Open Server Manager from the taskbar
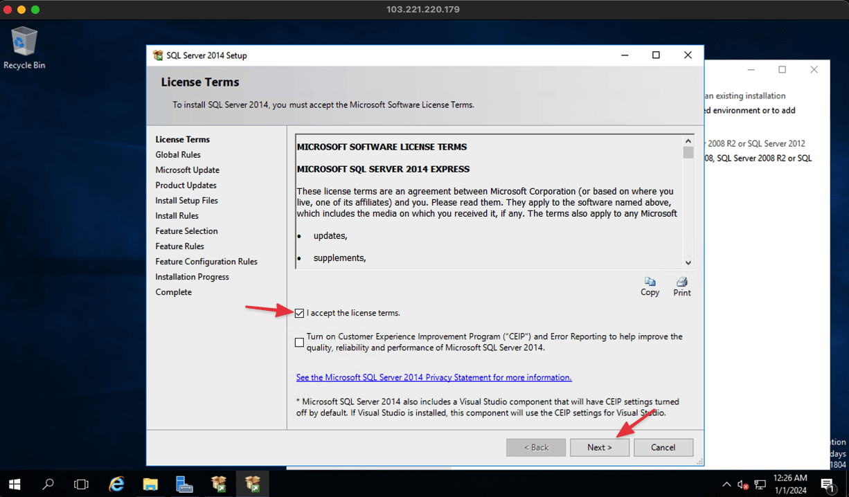 tap(184, 483)
